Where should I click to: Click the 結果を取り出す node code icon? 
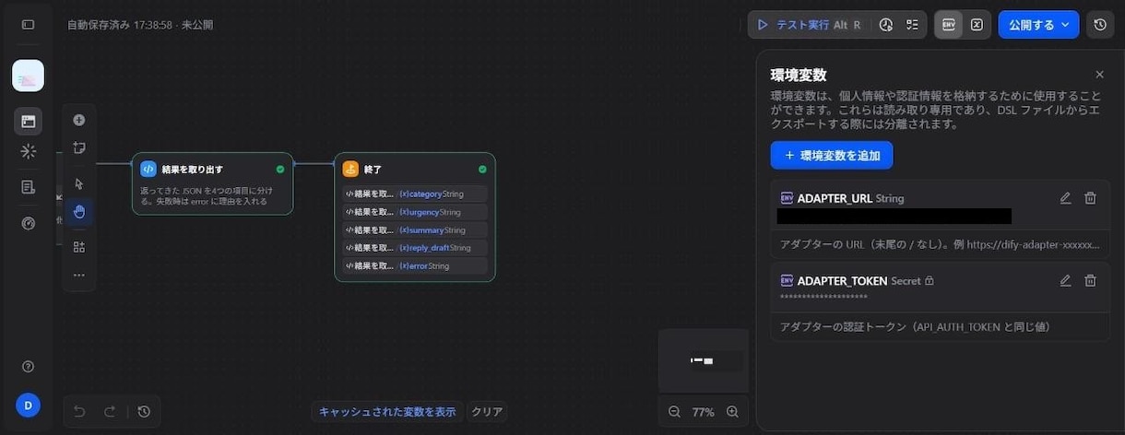[x=148, y=170]
